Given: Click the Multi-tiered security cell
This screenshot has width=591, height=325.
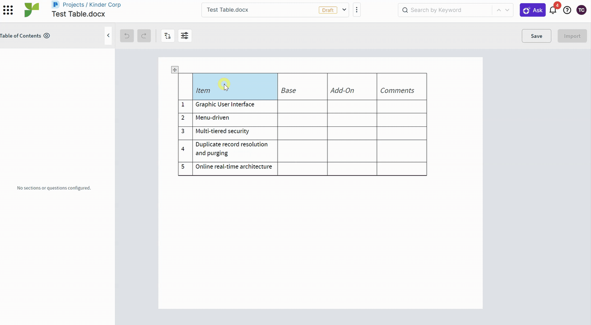Looking at the screenshot, I should [235, 133].
